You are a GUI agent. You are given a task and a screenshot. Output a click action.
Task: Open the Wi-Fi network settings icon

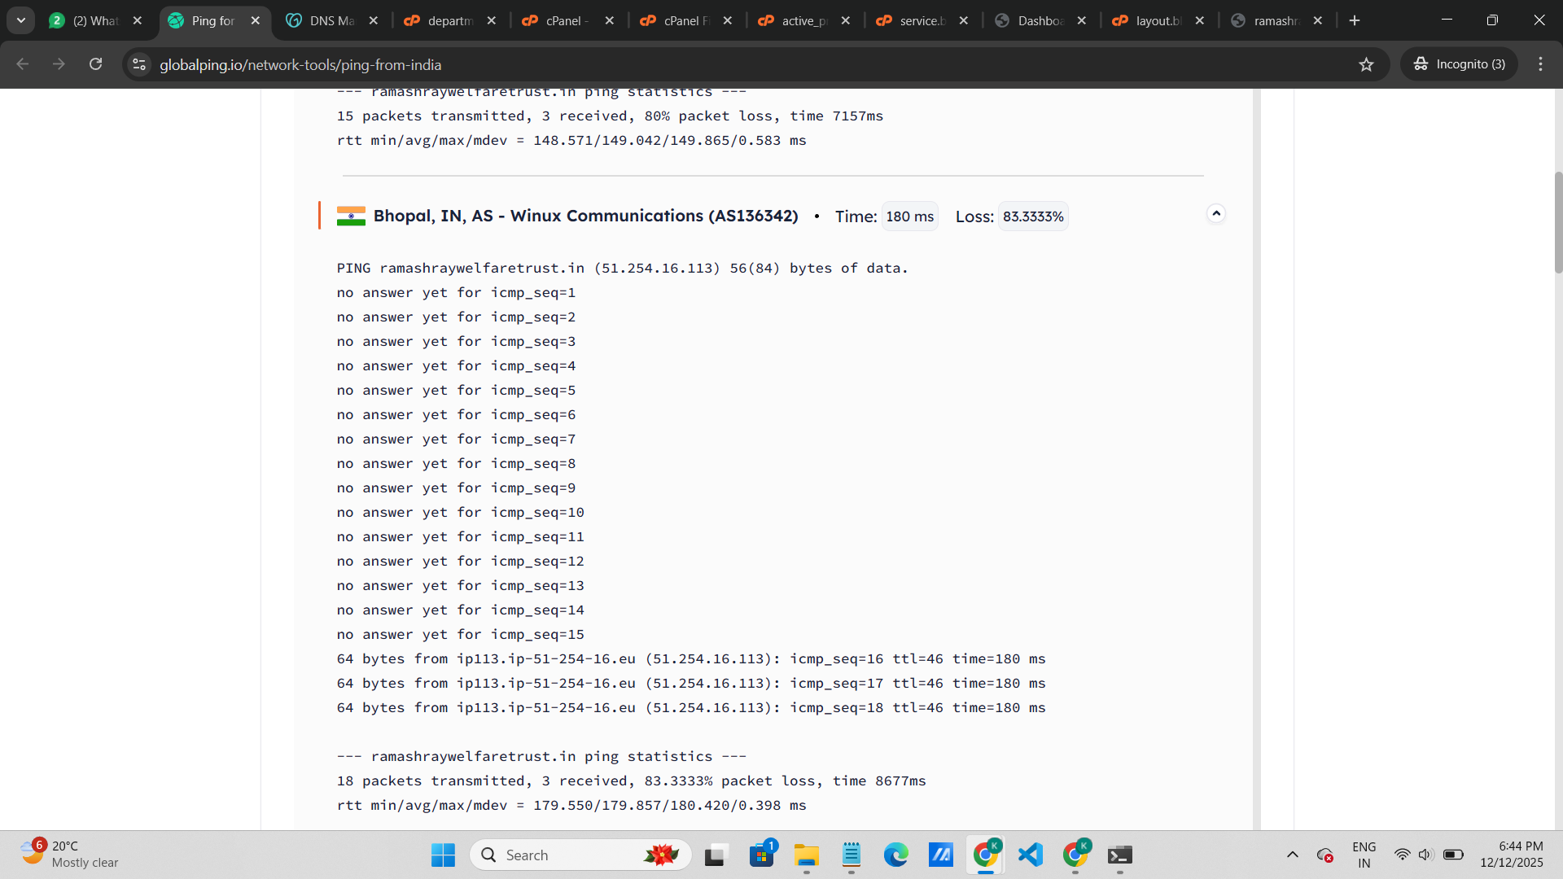pos(1402,855)
